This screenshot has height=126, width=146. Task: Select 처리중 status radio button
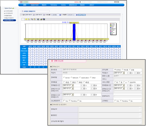click(122, 70)
